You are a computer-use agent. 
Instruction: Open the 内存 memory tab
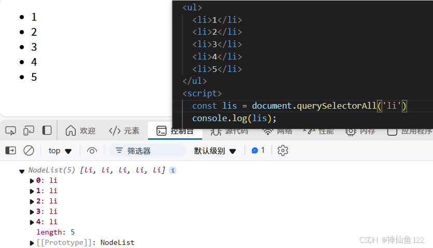pos(360,132)
